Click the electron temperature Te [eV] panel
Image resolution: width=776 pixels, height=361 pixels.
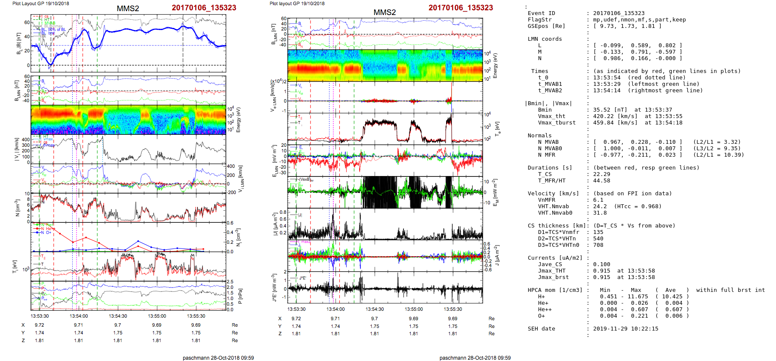(x=385, y=129)
